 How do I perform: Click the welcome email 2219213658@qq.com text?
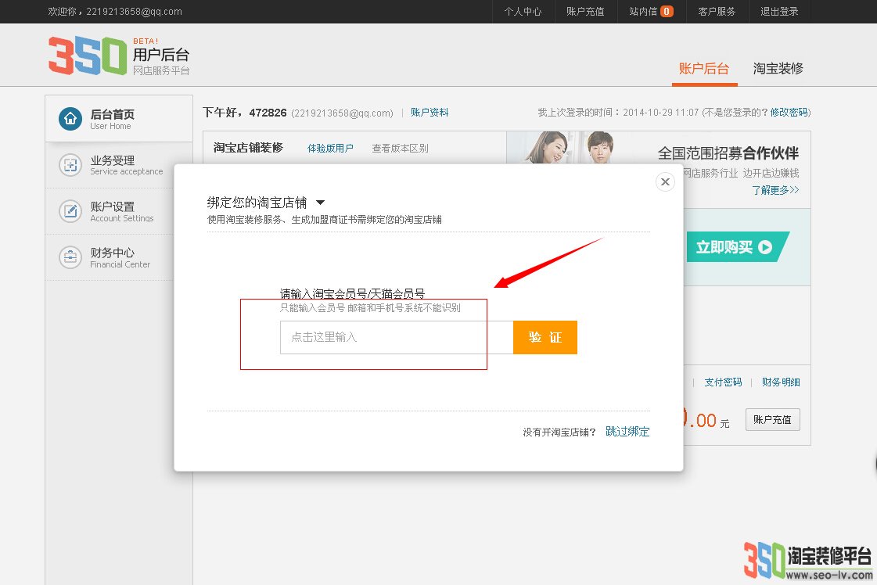[135, 11]
